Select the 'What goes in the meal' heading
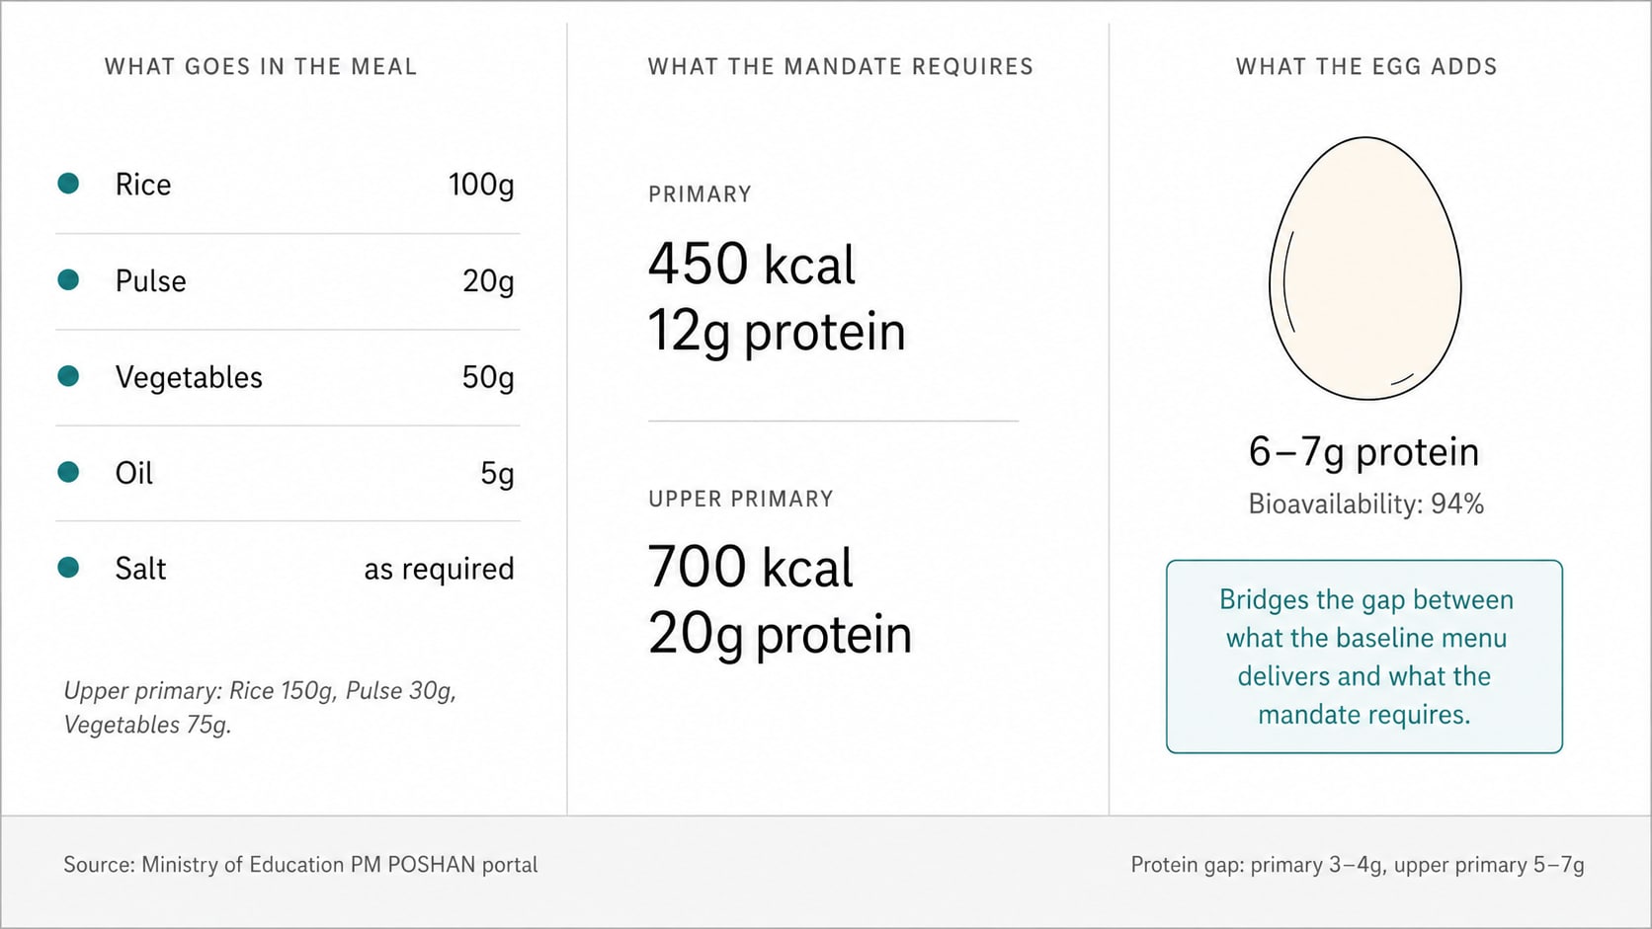This screenshot has height=929, width=1652. pos(261,66)
